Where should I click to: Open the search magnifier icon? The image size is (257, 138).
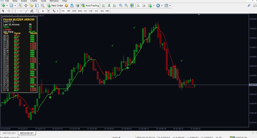[x=249, y=6]
